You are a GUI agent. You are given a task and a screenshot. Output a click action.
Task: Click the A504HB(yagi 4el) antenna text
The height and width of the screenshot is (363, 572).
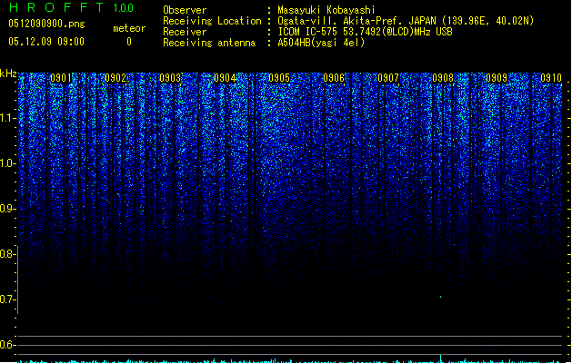tap(321, 43)
